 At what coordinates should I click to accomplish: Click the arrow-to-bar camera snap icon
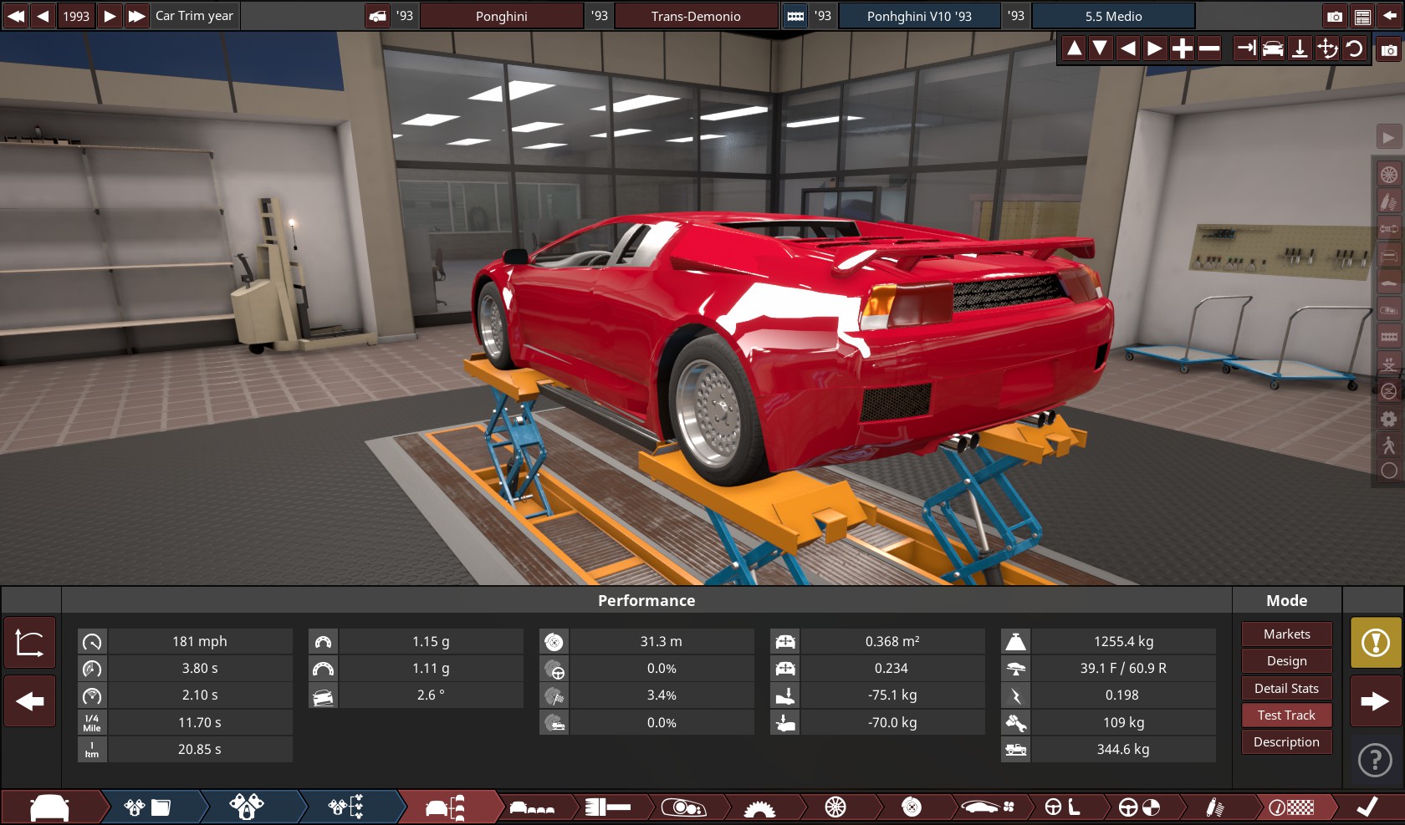click(1246, 49)
